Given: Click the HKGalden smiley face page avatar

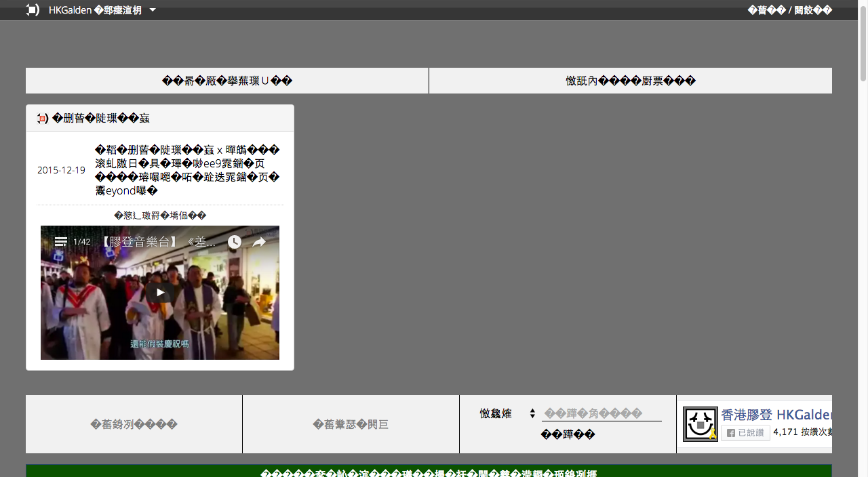Looking at the screenshot, I should [x=700, y=424].
